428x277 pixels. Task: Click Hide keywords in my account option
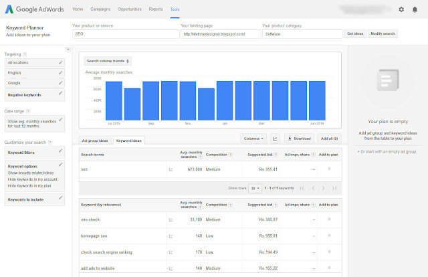[x=33, y=179]
